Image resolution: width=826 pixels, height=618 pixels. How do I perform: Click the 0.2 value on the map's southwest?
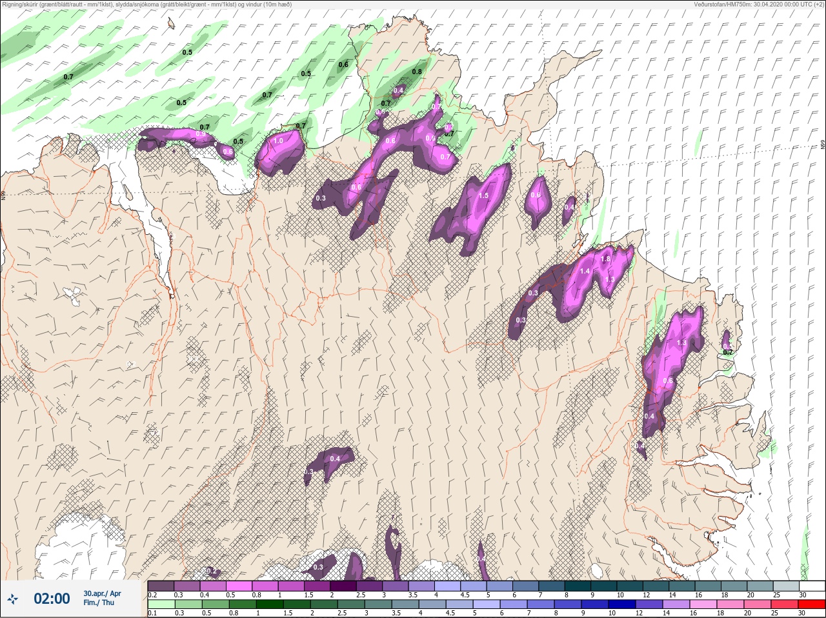(x=212, y=572)
